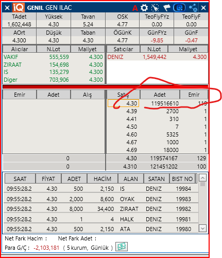The image size is (222, 258).
Task: Click the Alış column header in order book
Action: tap(87, 95)
